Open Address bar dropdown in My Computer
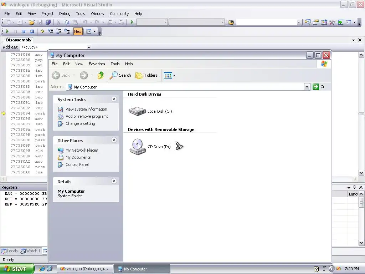Screen dimensions: 365x274 tap(307, 87)
